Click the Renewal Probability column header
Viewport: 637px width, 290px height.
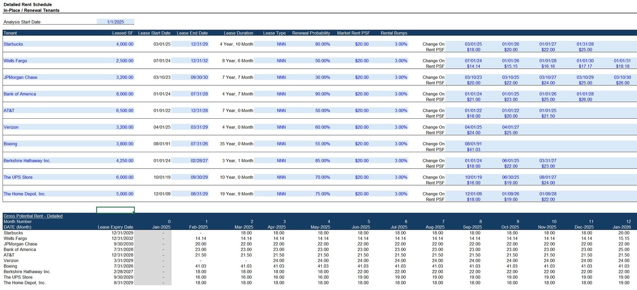point(311,33)
